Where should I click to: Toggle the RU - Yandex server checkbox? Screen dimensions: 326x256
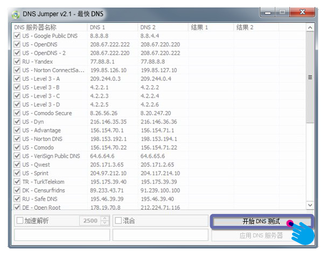(17, 61)
